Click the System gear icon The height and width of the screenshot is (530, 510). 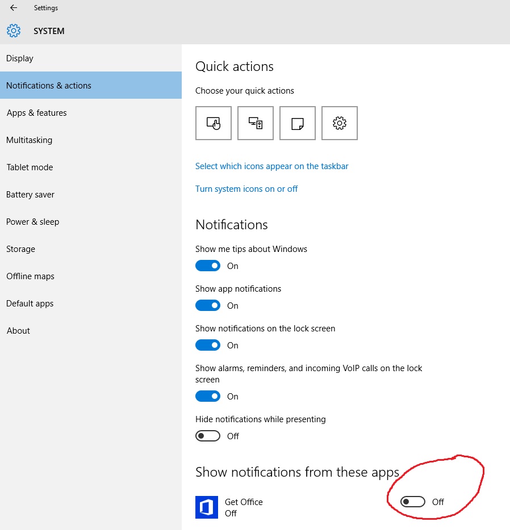(x=14, y=31)
